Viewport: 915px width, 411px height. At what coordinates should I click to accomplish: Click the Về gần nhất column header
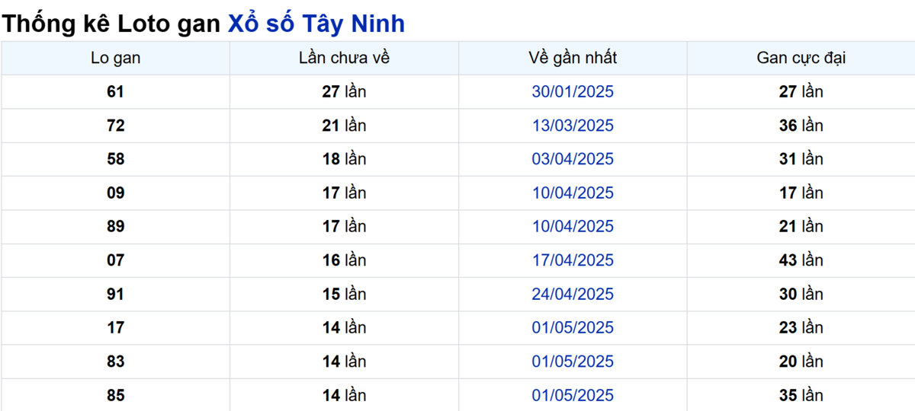point(573,58)
